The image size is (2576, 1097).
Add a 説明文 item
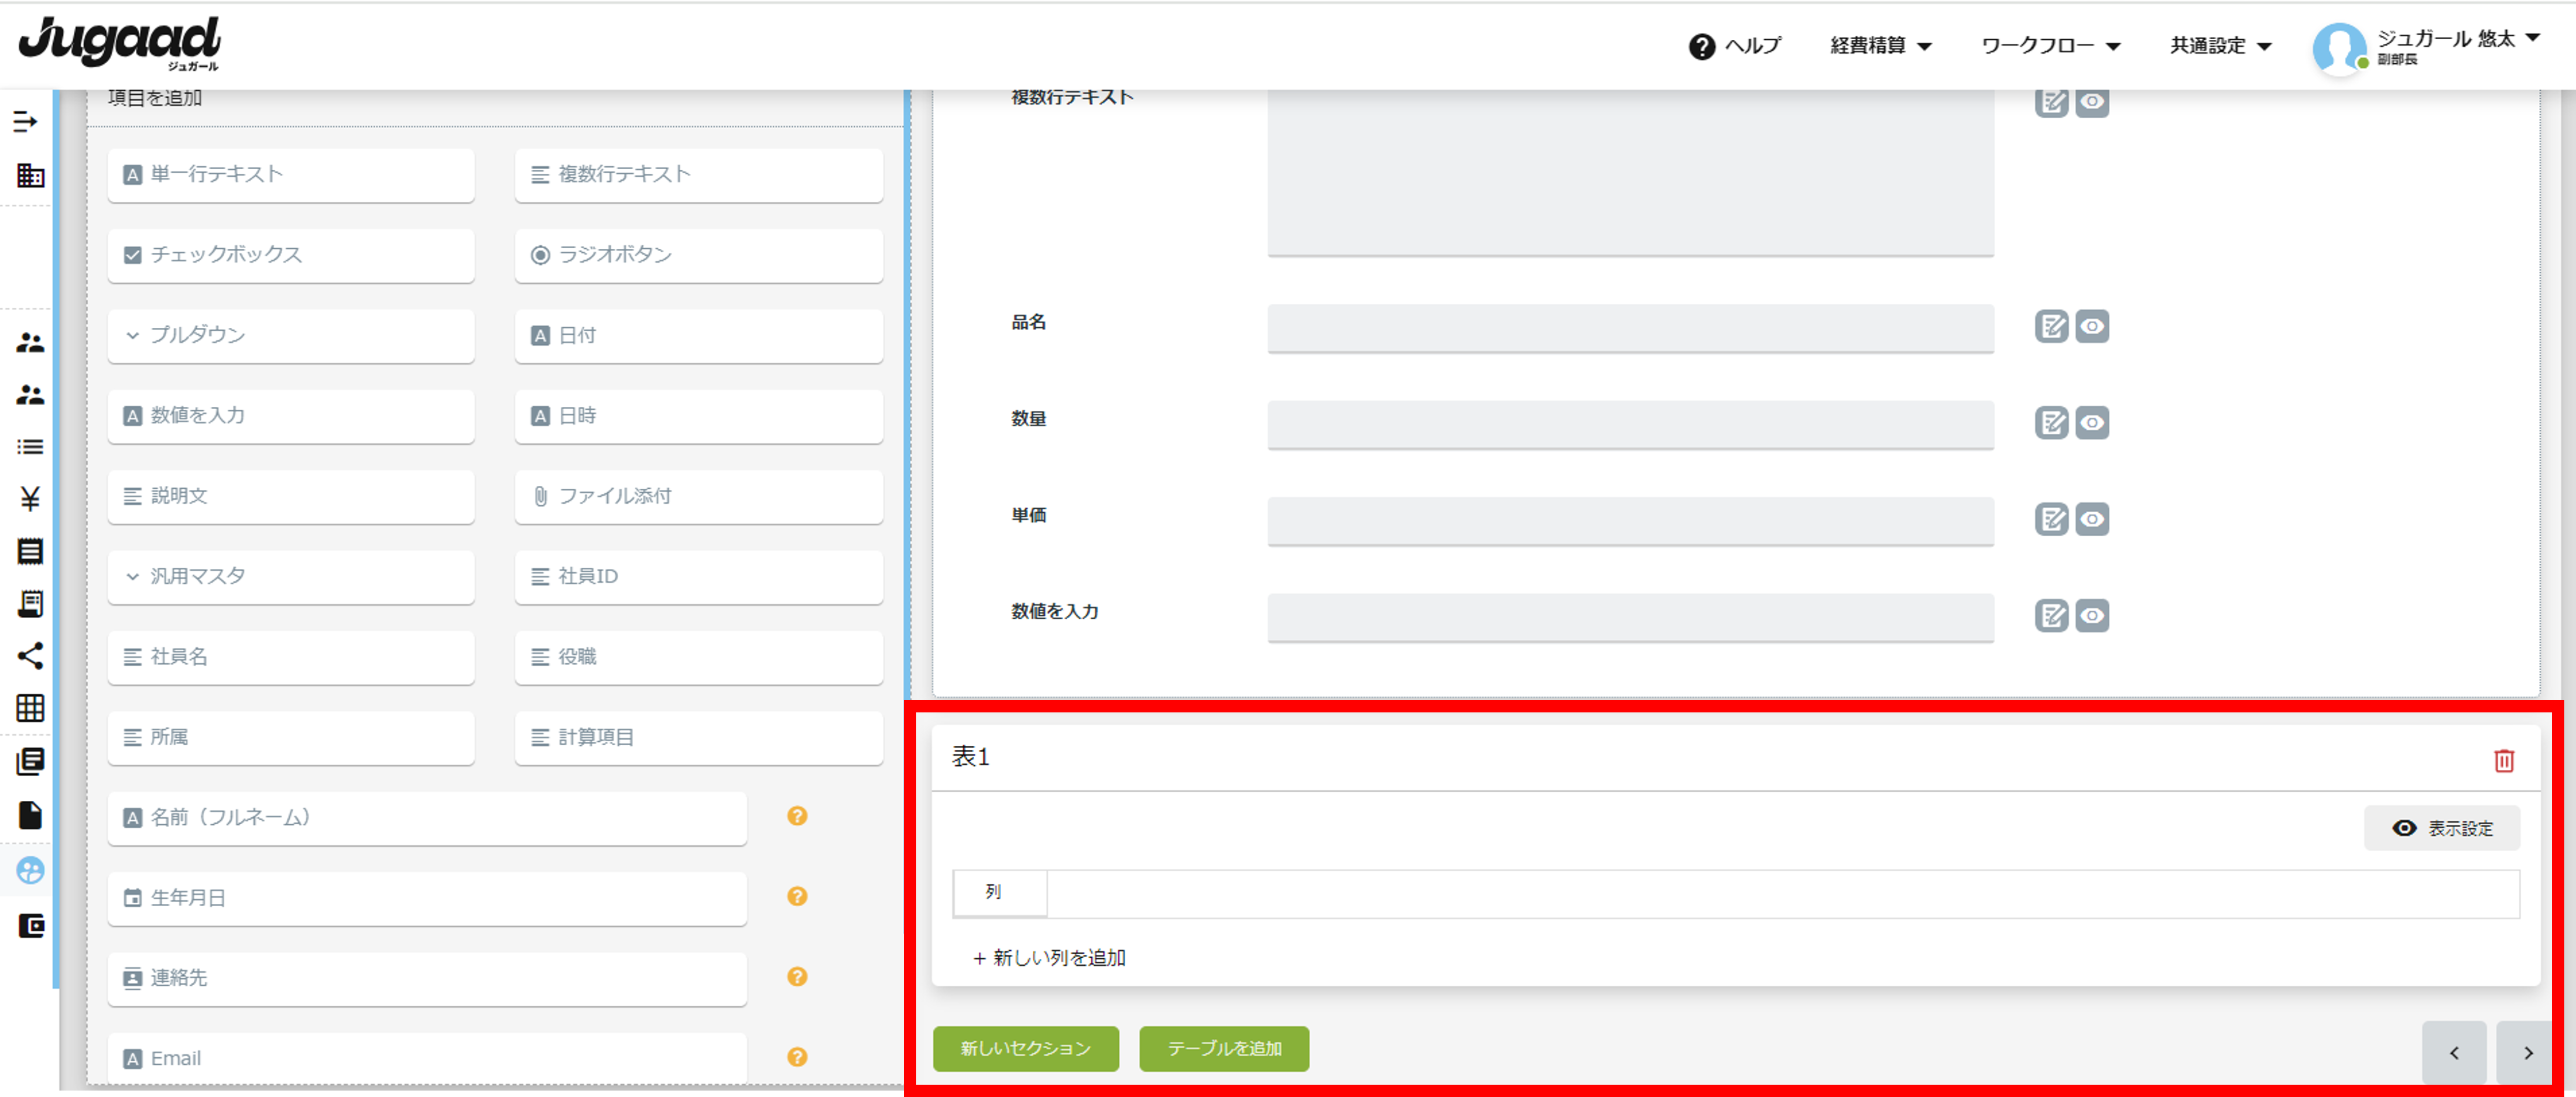point(291,496)
